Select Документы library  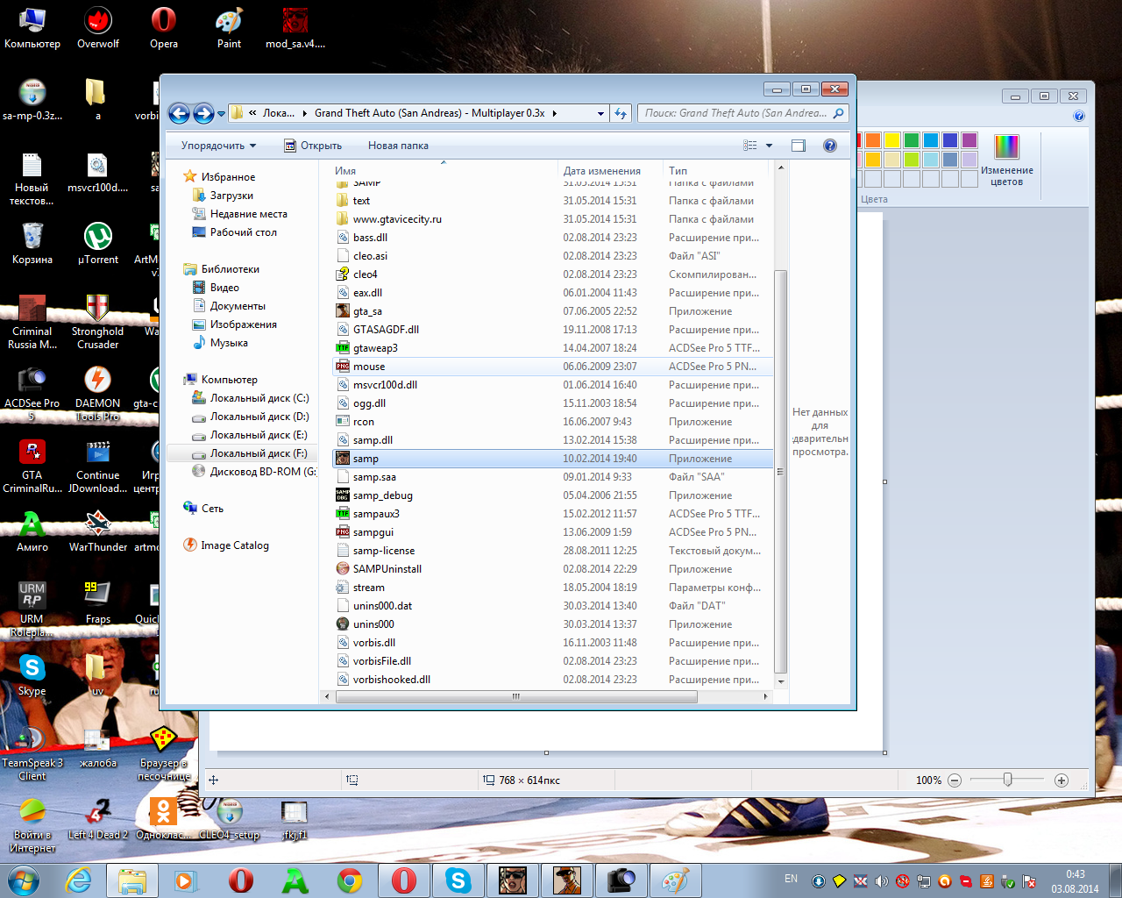tap(238, 306)
